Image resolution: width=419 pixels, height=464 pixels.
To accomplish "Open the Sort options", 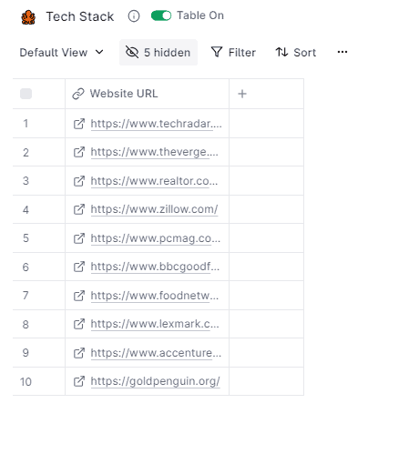I will 296,53.
